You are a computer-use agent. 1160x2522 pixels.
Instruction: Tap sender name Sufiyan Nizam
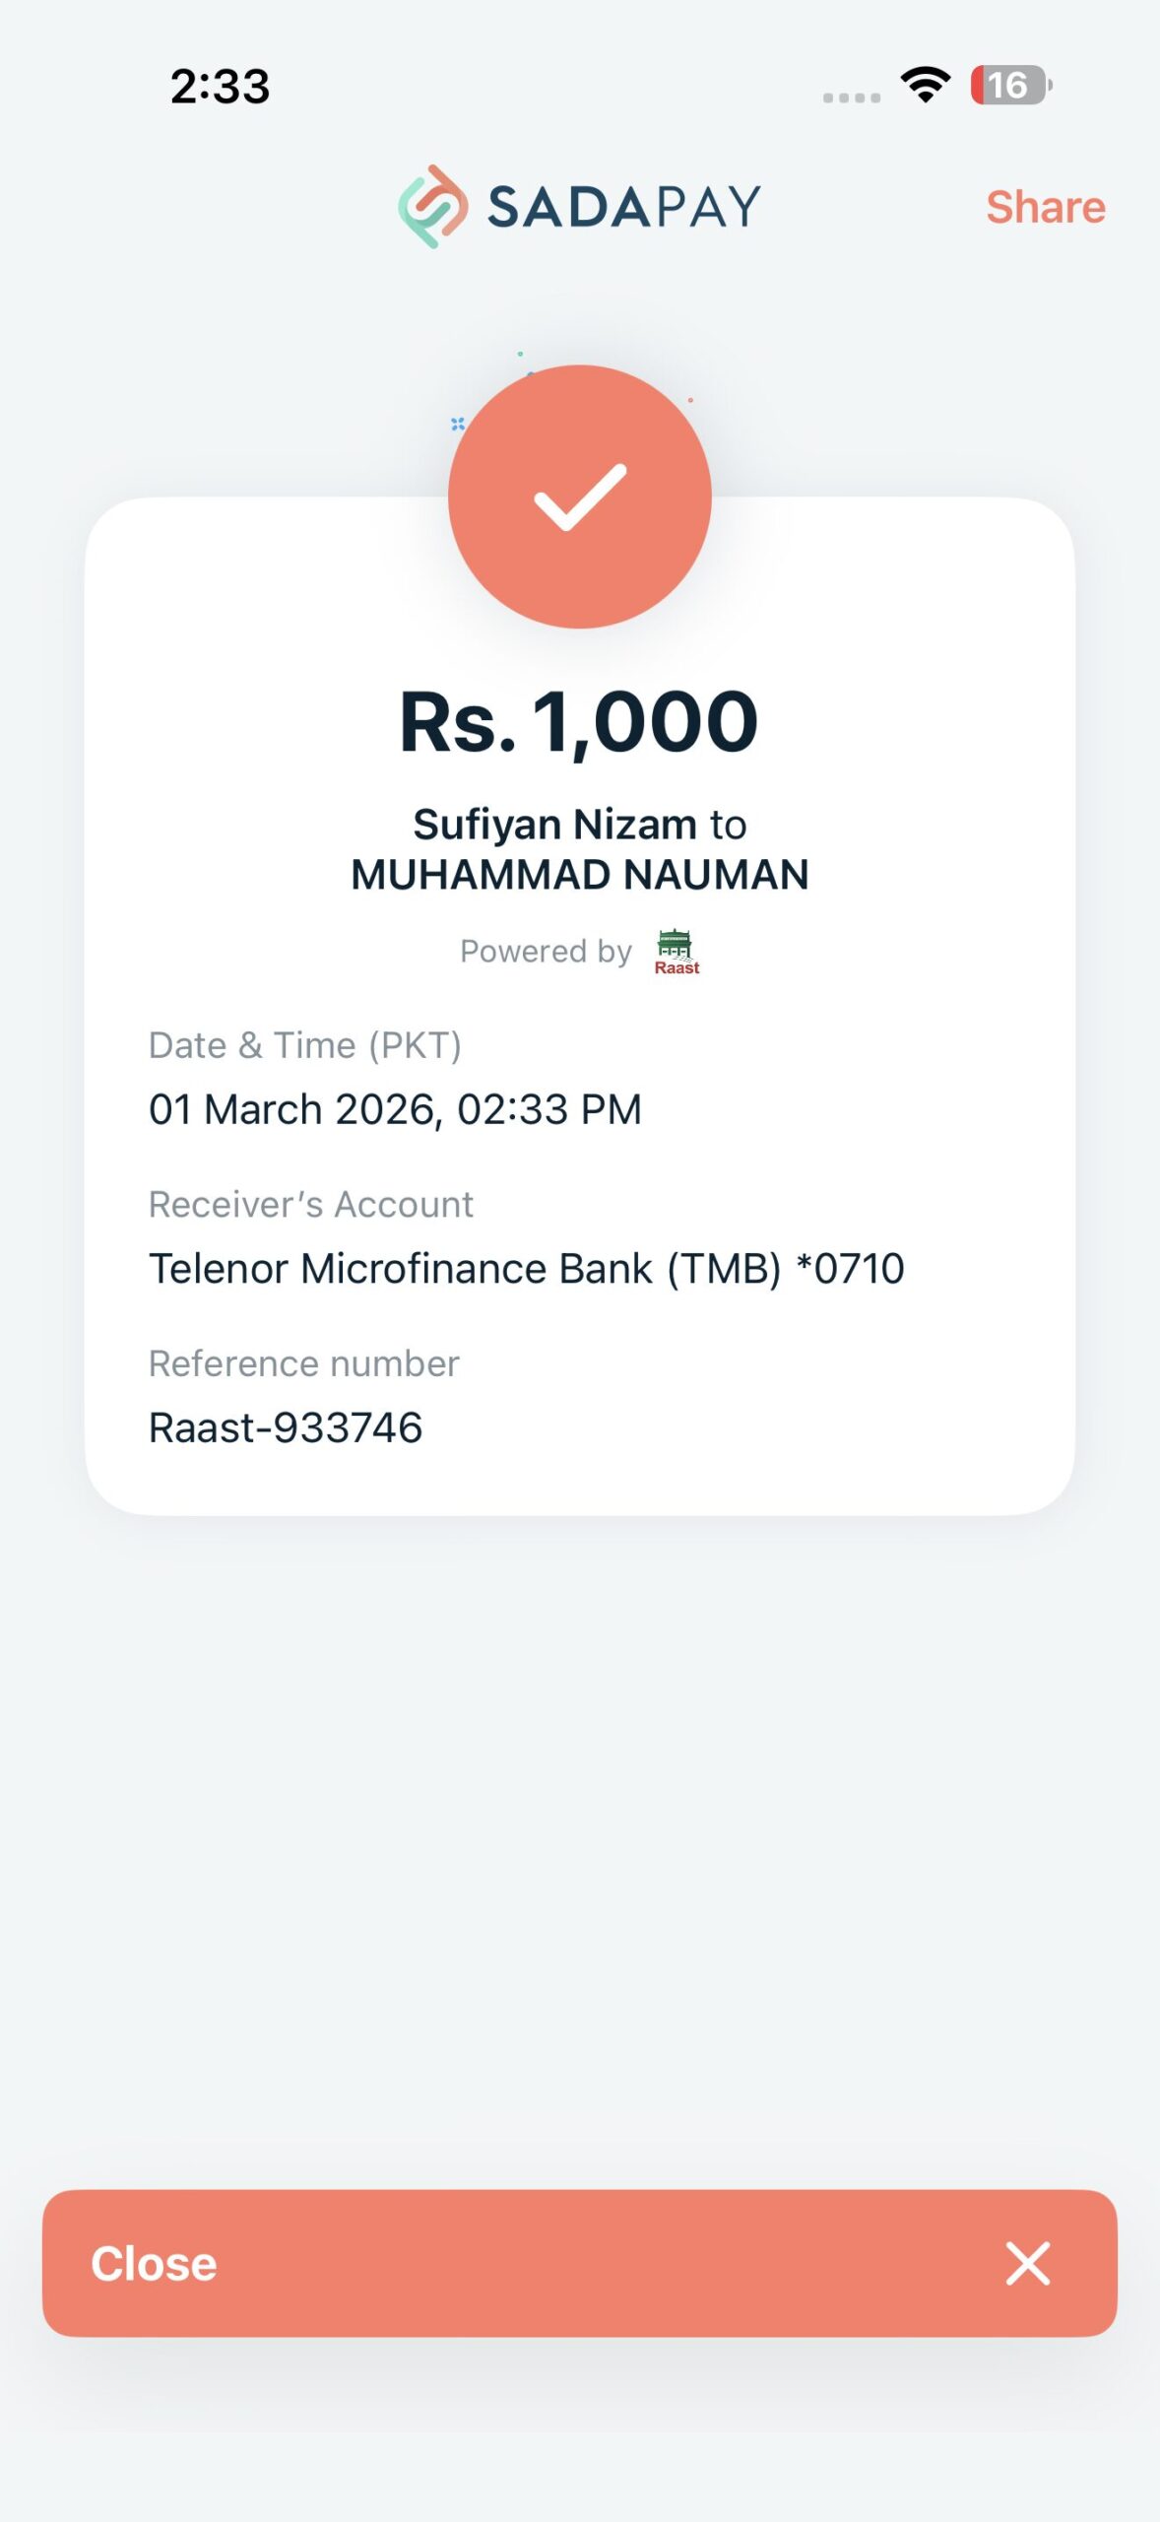tap(554, 825)
